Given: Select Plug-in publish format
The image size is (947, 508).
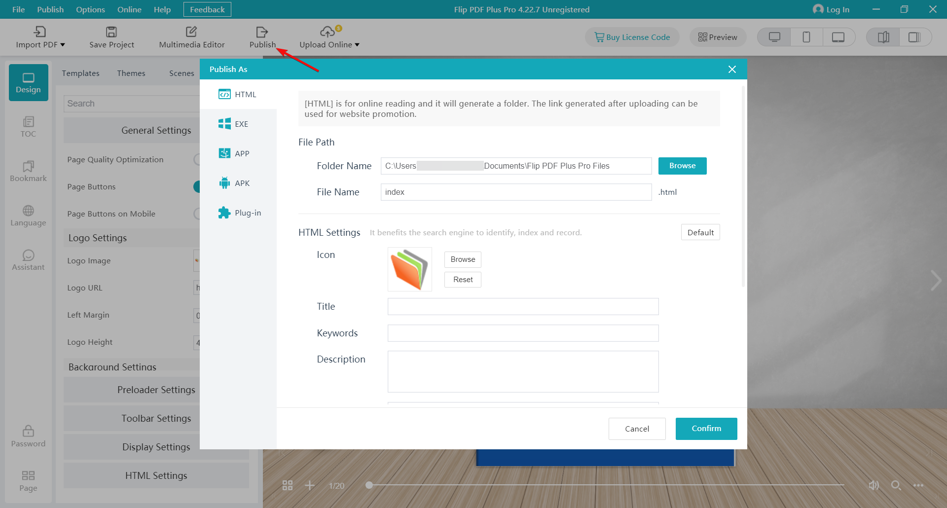Looking at the screenshot, I should click(238, 213).
